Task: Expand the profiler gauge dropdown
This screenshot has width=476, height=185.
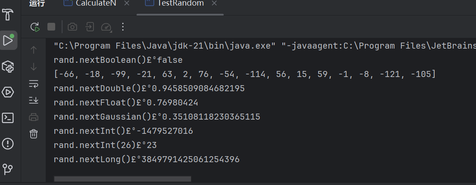Action: [106, 27]
